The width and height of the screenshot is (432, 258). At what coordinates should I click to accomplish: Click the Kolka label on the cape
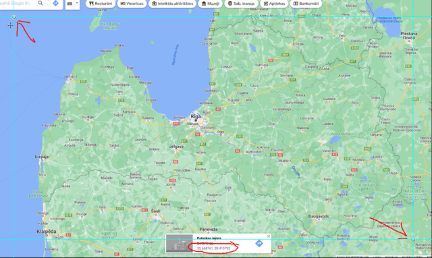click(x=119, y=45)
